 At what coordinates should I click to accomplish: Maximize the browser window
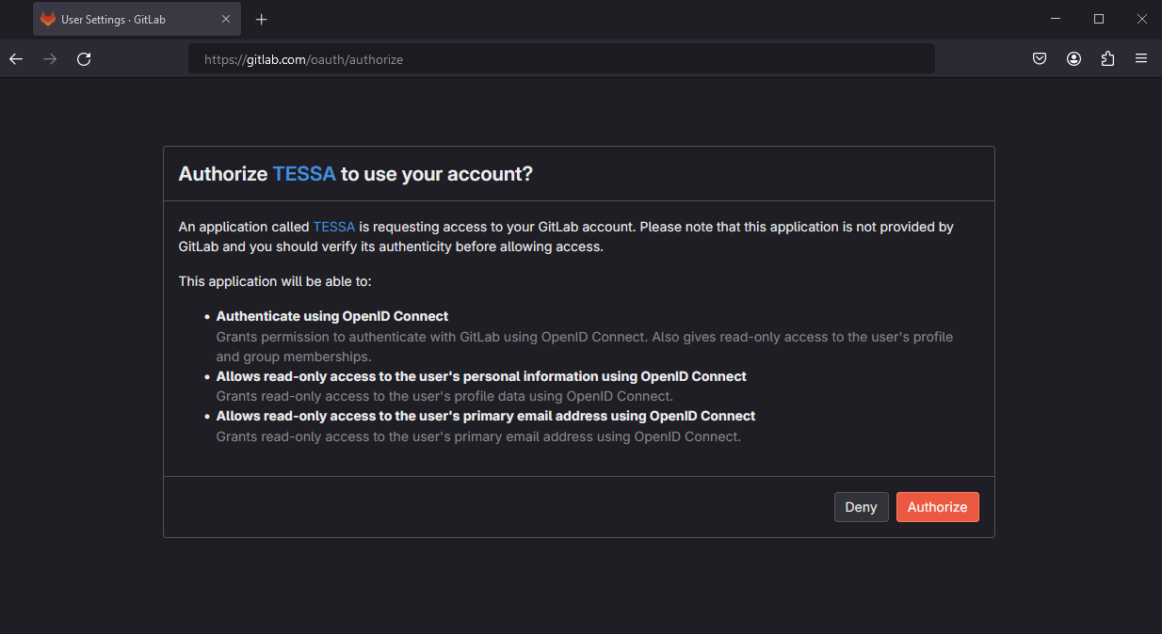[x=1099, y=19]
